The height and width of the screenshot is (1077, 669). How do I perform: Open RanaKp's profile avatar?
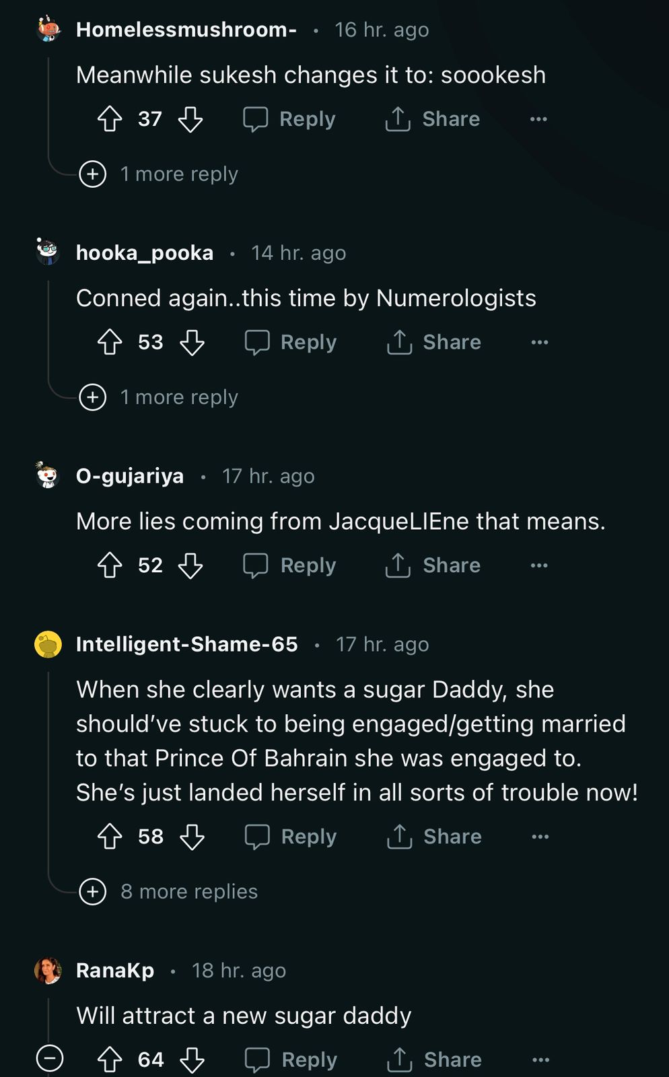point(48,971)
